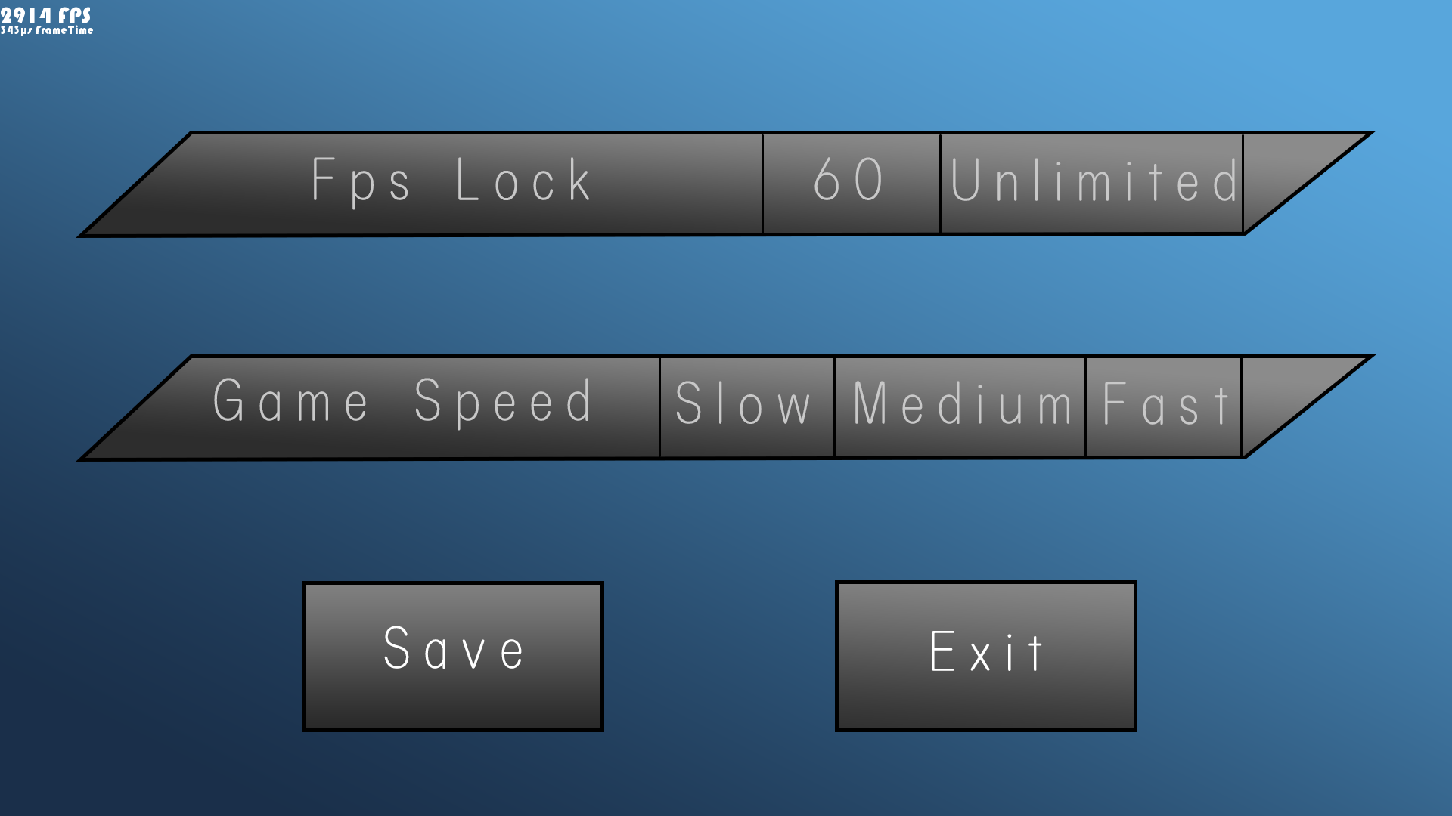Image resolution: width=1452 pixels, height=816 pixels.
Task: Make the game run Fast
Action: (1164, 407)
